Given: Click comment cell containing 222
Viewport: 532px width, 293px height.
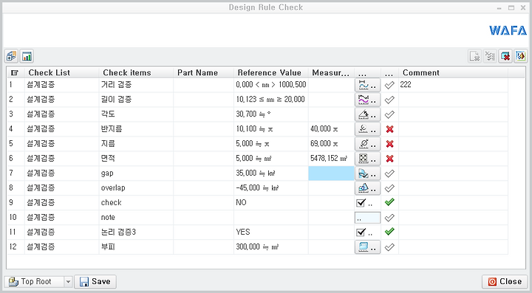Looking at the screenshot, I should click(x=453, y=85).
